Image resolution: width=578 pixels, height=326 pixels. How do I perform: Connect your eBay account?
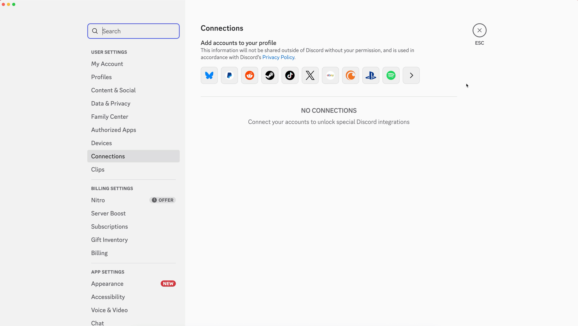pos(330,75)
